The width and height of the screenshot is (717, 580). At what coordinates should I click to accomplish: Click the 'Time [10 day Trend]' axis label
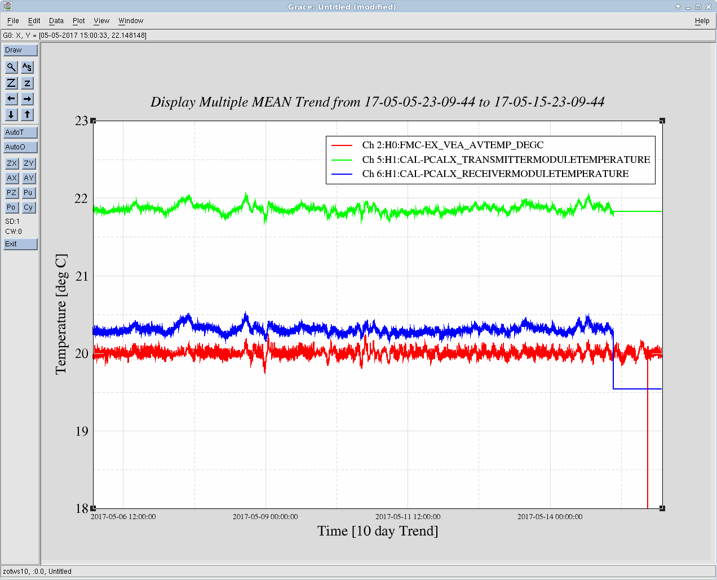(x=378, y=531)
